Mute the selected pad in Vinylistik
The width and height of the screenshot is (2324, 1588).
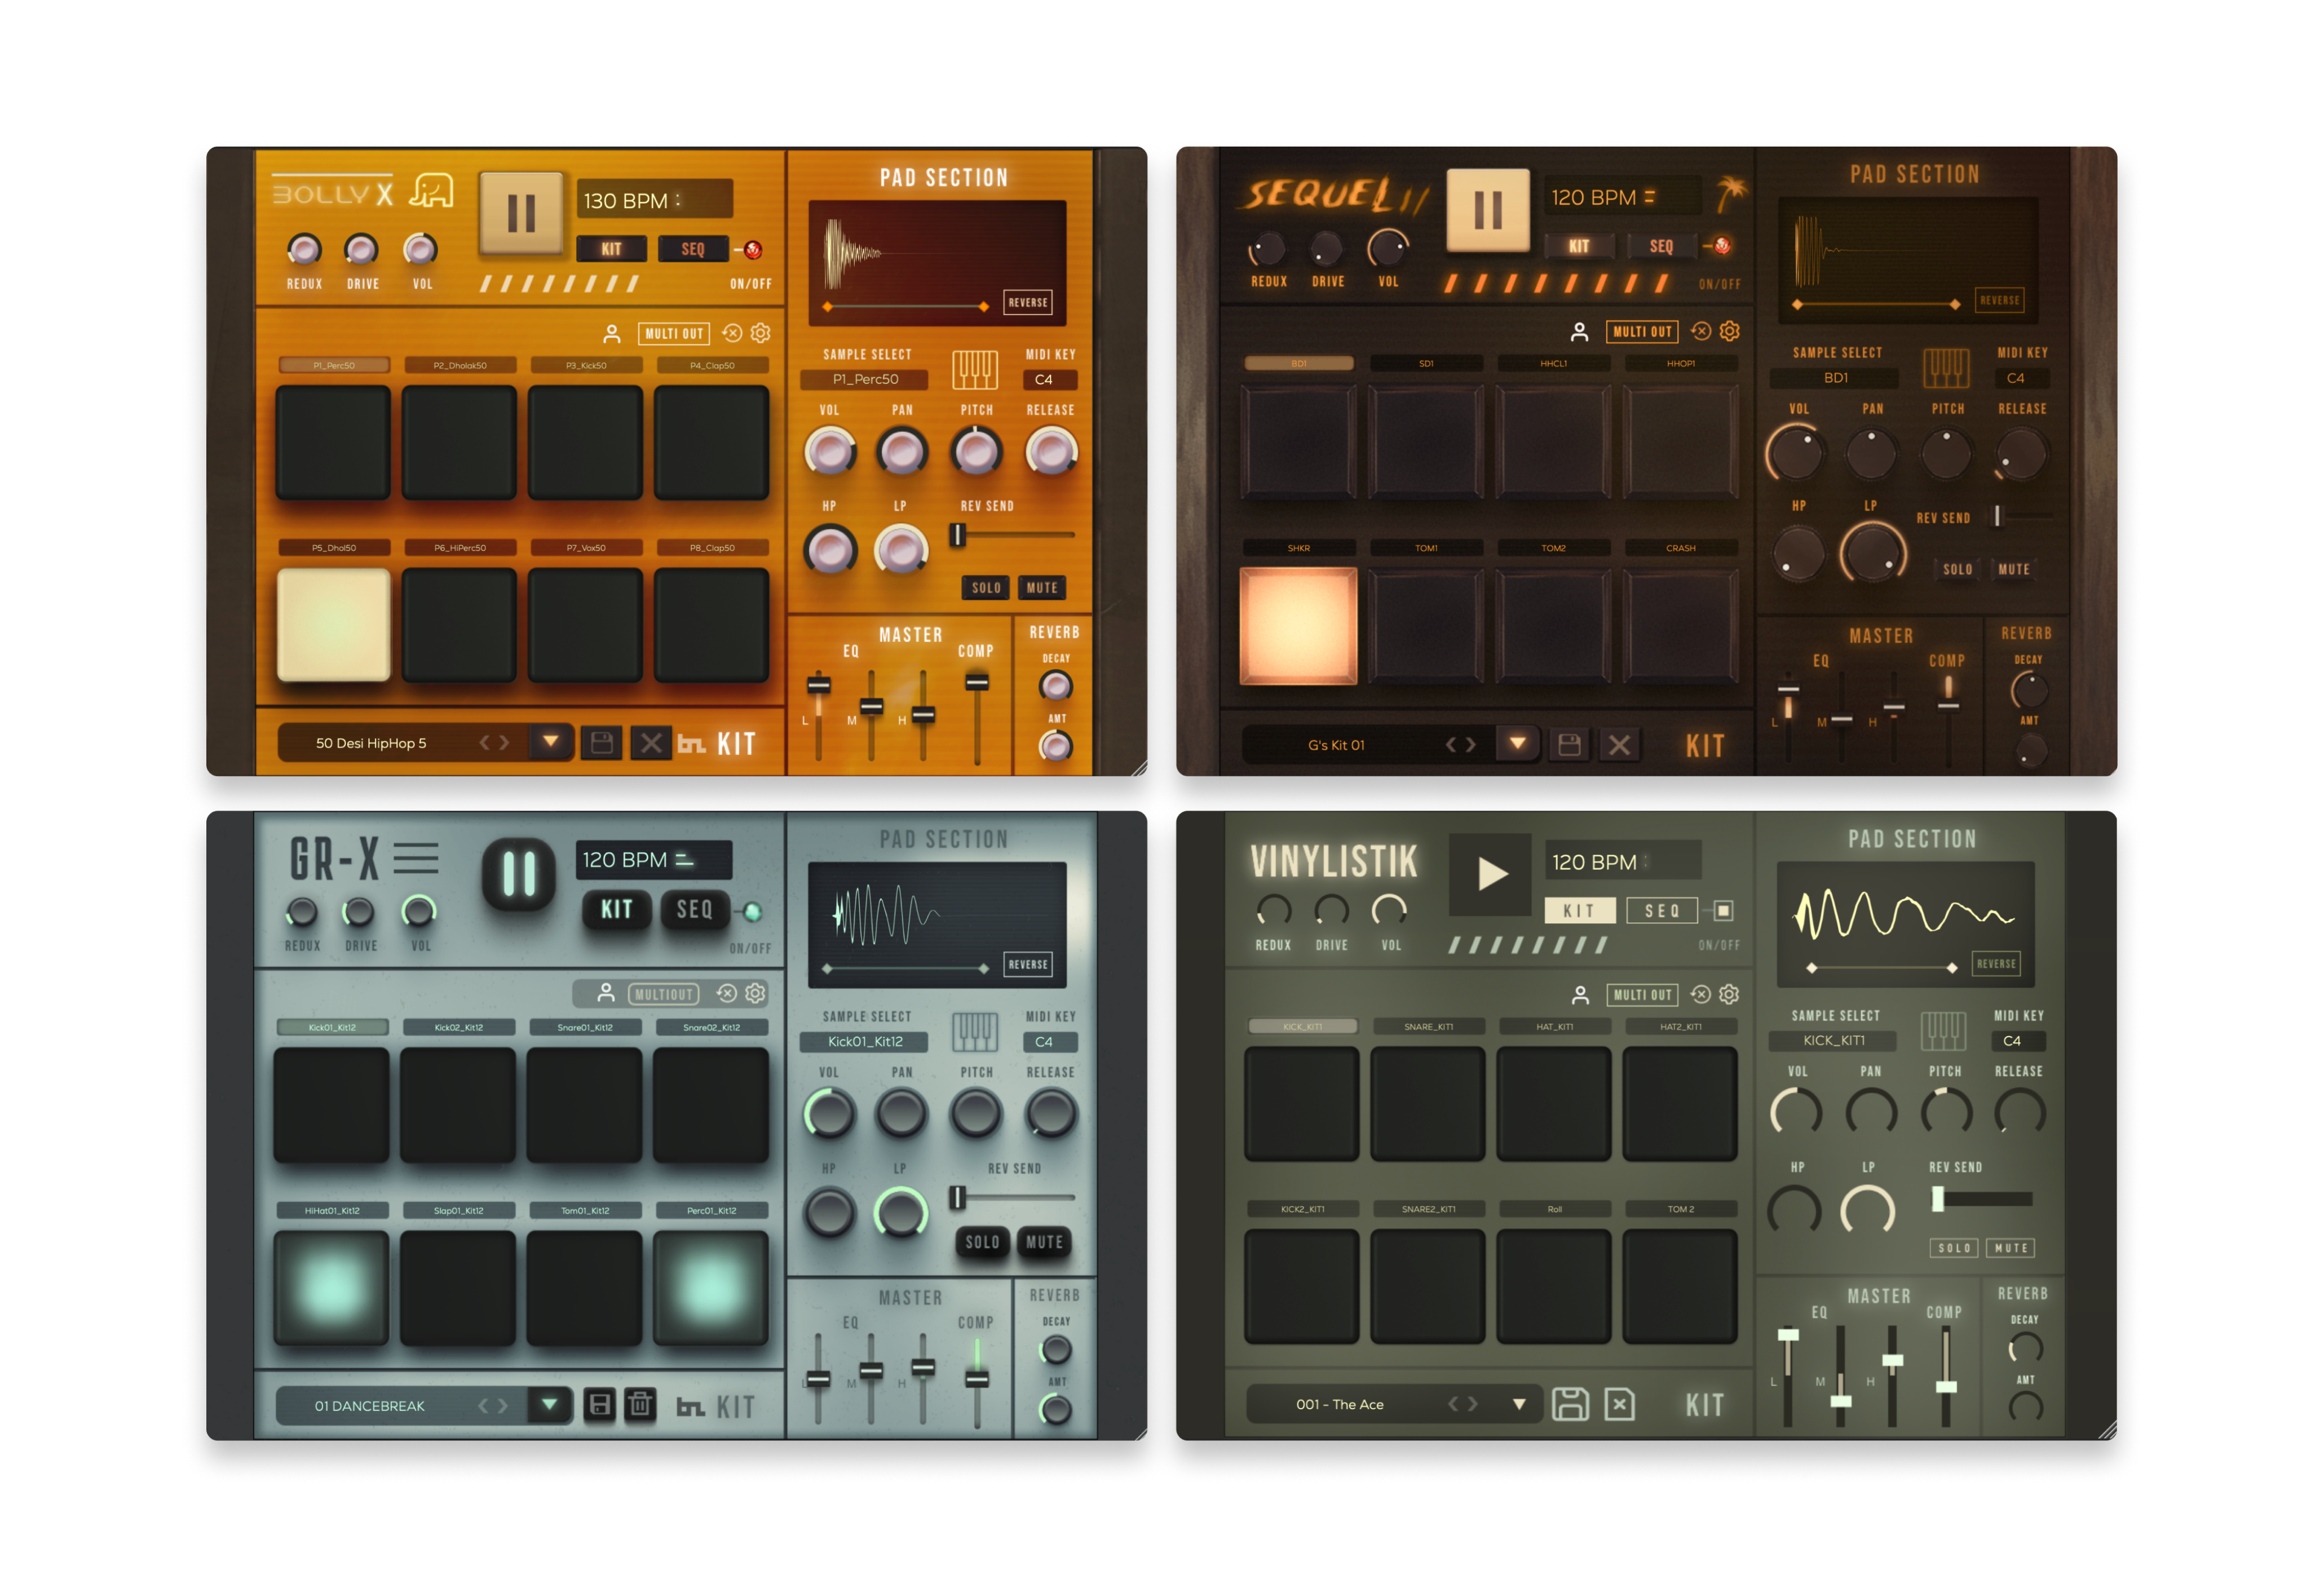(x=2011, y=1248)
